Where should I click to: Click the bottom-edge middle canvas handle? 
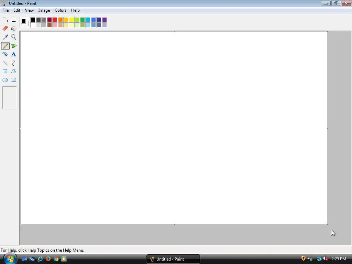pyautogui.click(x=174, y=224)
